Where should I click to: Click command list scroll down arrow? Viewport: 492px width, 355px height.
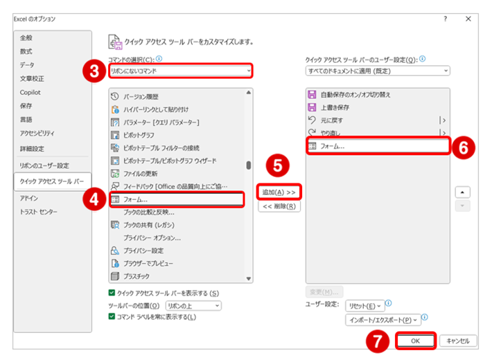click(x=249, y=279)
